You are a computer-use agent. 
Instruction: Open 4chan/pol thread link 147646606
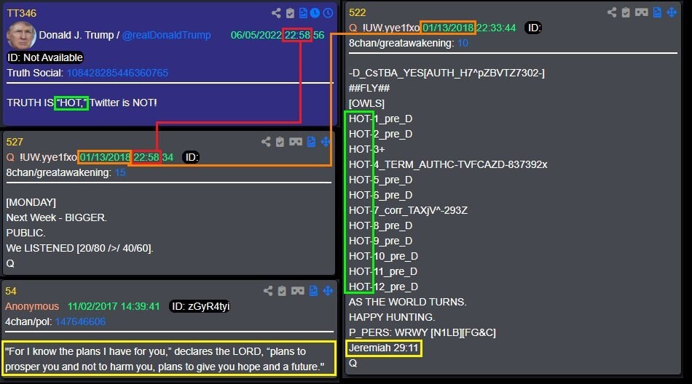pos(80,321)
